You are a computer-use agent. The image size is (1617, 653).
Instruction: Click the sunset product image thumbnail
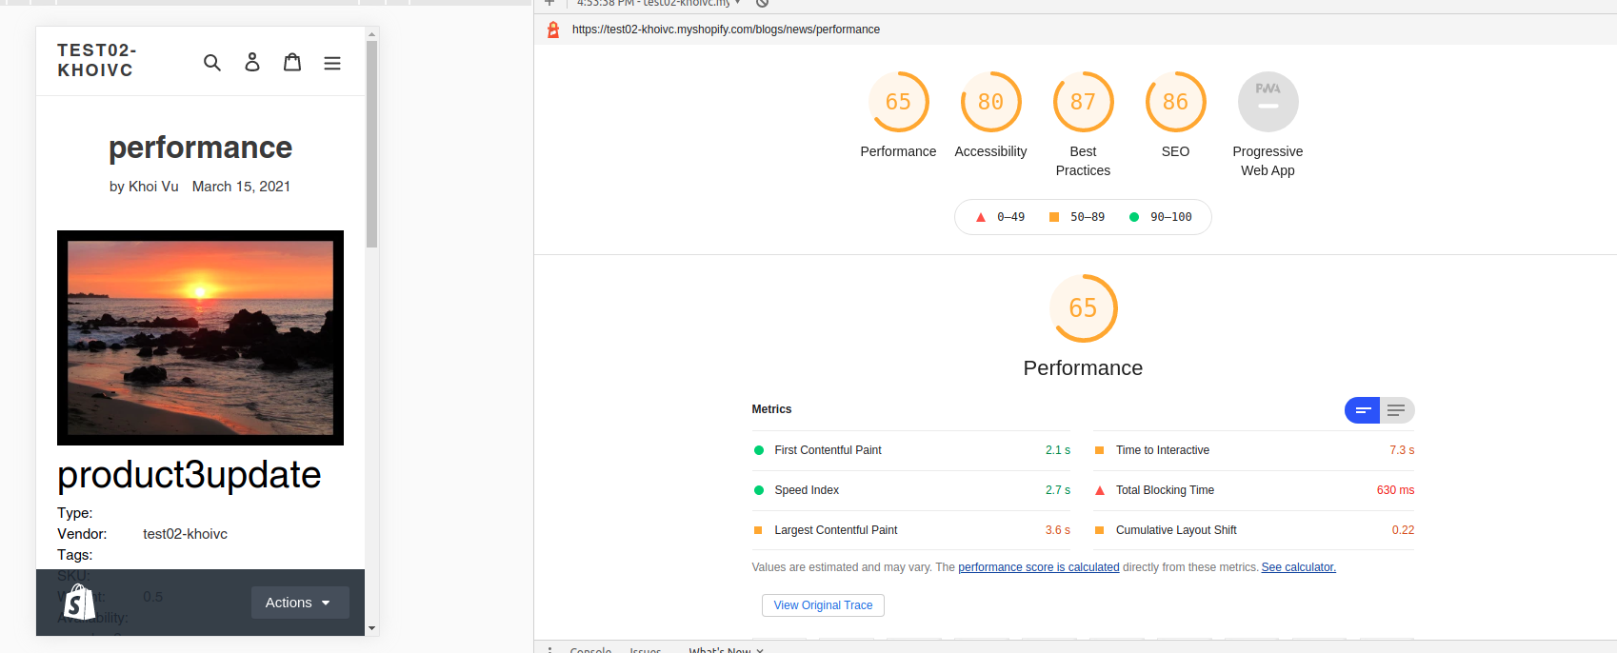coord(200,338)
